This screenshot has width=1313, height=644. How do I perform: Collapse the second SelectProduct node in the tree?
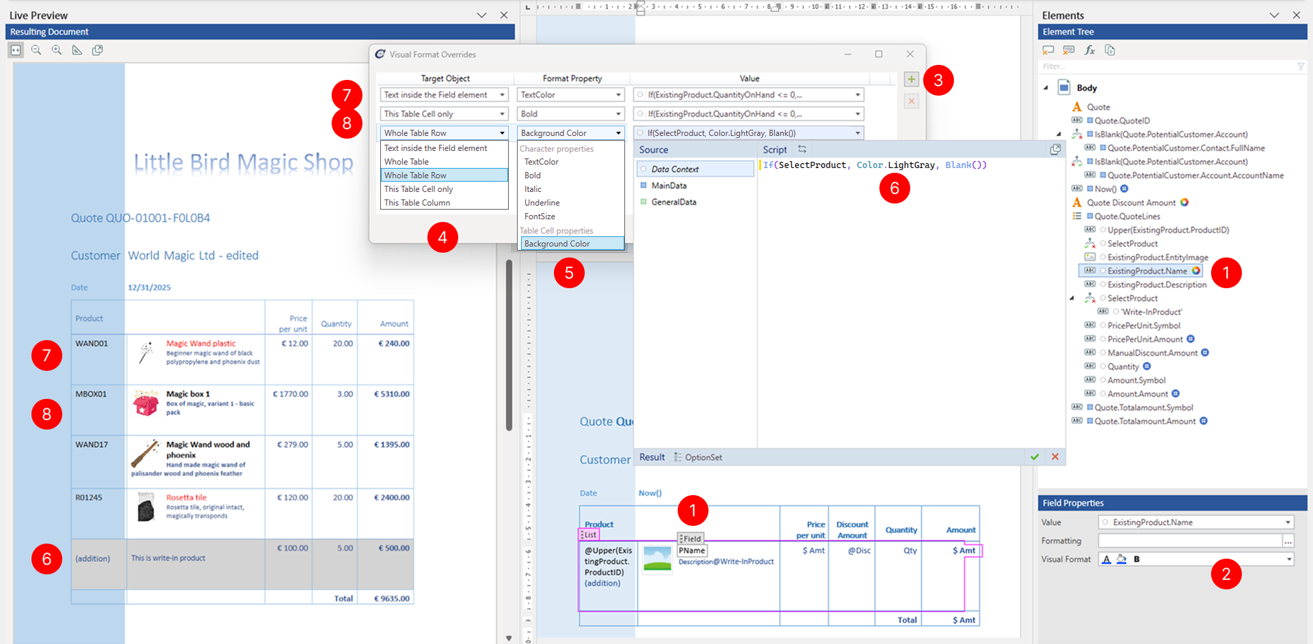coord(1072,298)
